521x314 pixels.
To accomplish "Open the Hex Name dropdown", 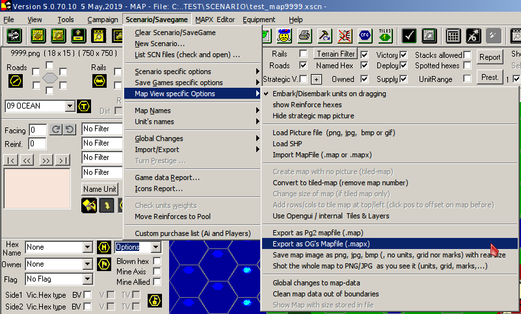I will 88,247.
